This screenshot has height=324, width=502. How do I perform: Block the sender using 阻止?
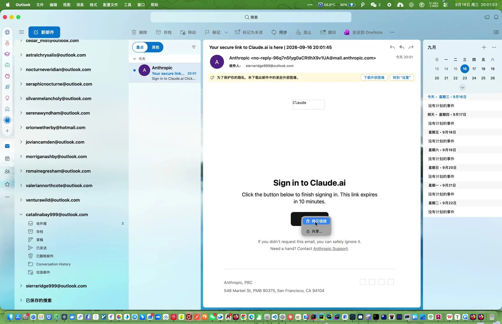tap(304, 32)
